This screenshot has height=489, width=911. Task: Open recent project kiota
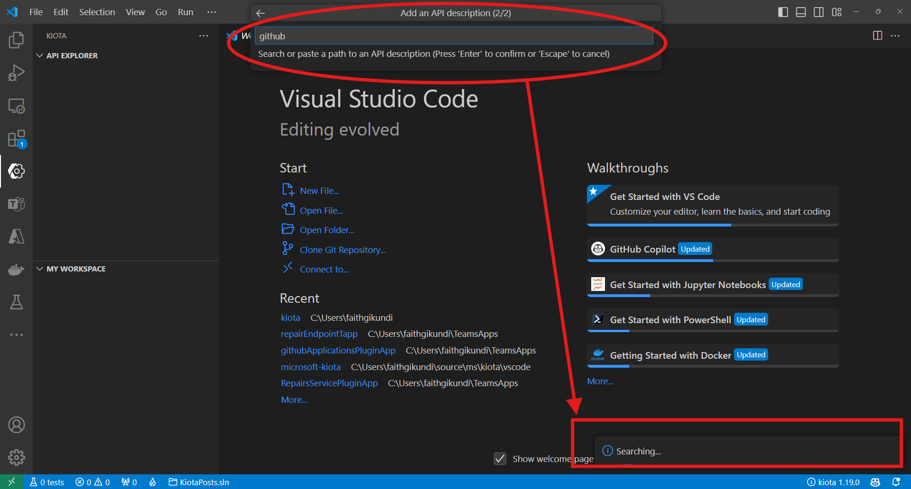point(290,317)
